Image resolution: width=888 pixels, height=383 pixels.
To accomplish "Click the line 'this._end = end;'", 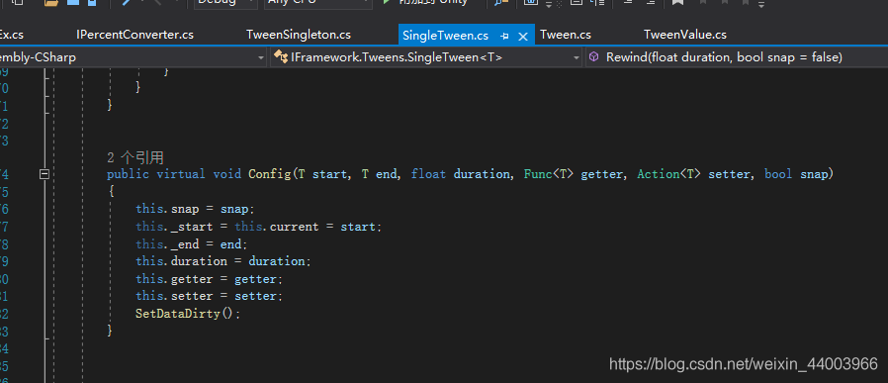I will pos(192,244).
